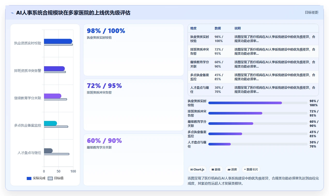Click the 排班资质冲突告警 progress bar
Viewport: 329px width, 196px height.
point(258,113)
